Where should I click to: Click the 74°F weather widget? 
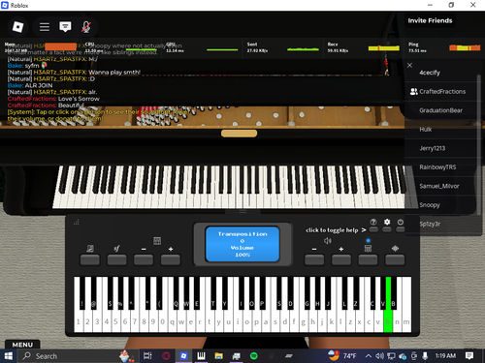(342, 355)
